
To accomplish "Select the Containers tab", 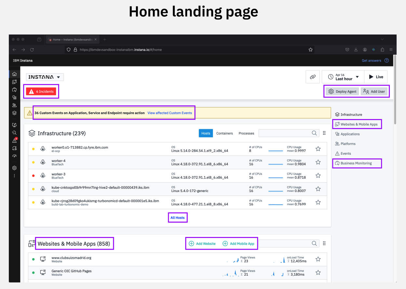I will 224,133.
